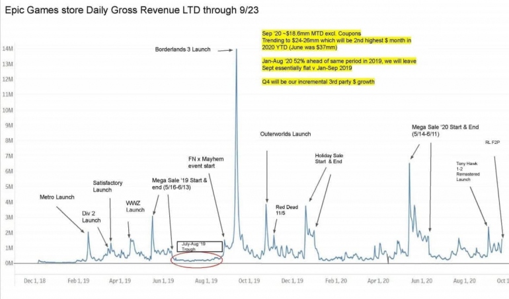This screenshot has height=299, width=509.
Task: Click the Aug 1, 20 x-axis date
Action: coord(465,281)
